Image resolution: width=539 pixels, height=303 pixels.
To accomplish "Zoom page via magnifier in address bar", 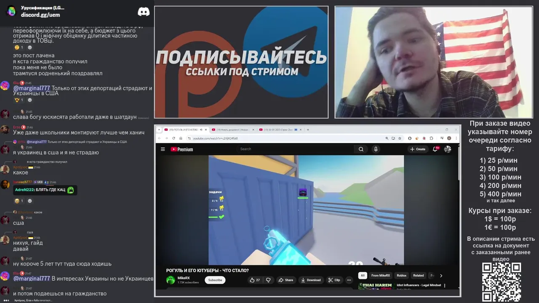I will coord(387,138).
